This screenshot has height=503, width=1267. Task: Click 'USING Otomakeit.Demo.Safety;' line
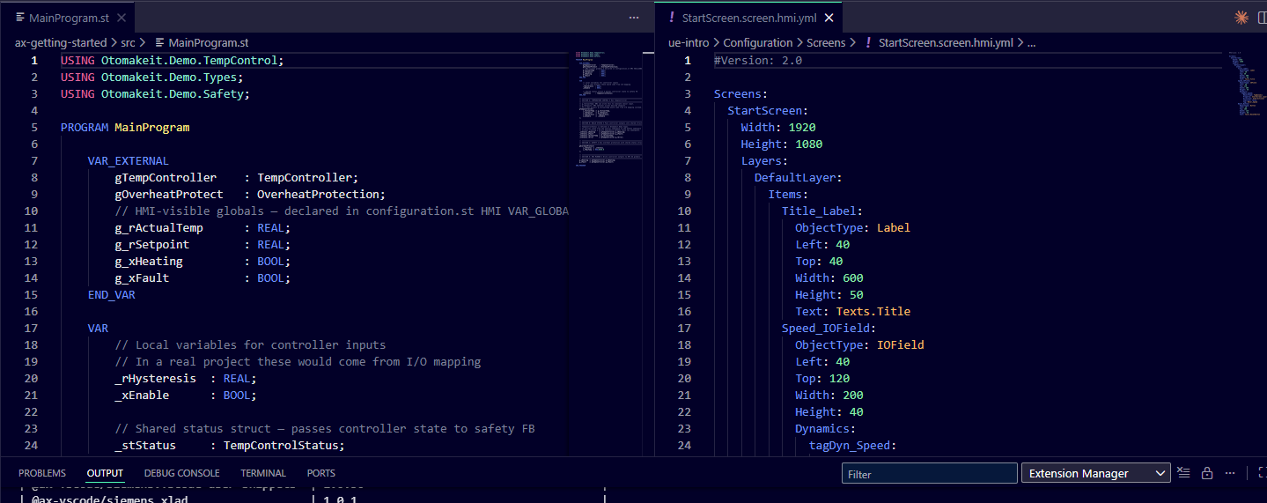[155, 93]
